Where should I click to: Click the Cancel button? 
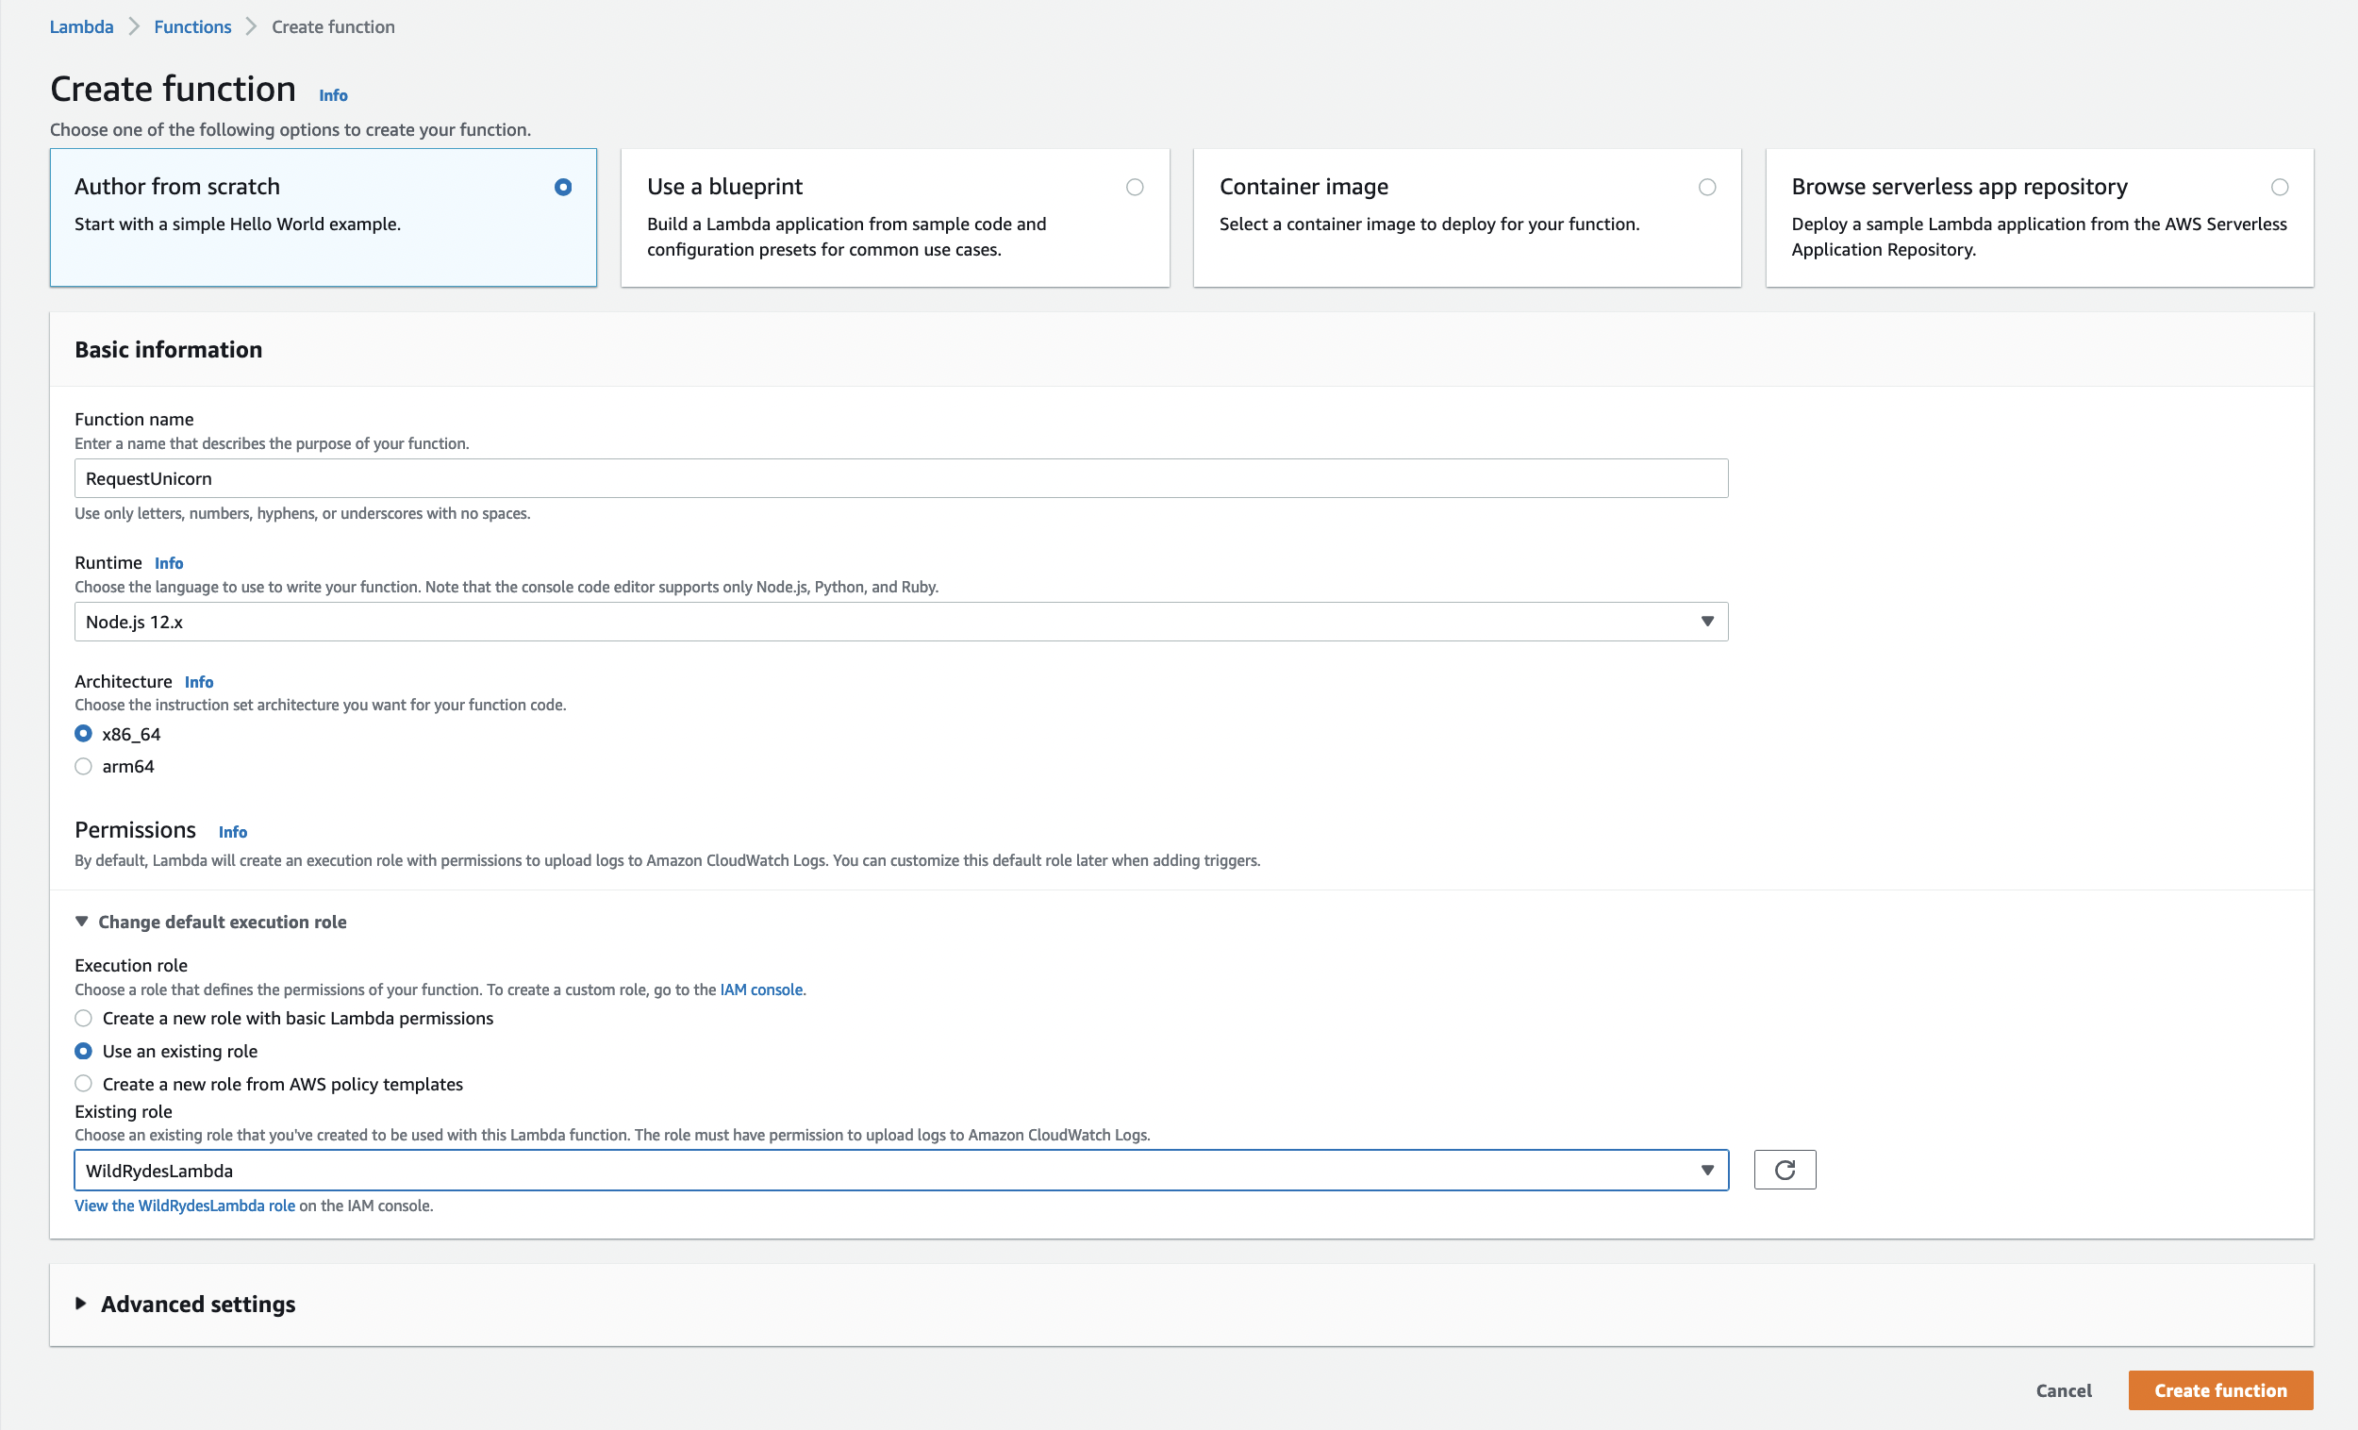coord(2064,1390)
